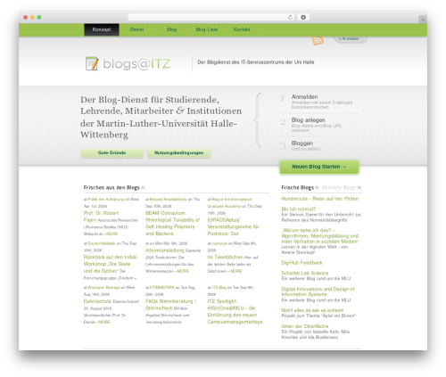The width and height of the screenshot is (446, 377).
Task: Open Nicht alles ist wie es scheint blog
Action: click(312, 310)
